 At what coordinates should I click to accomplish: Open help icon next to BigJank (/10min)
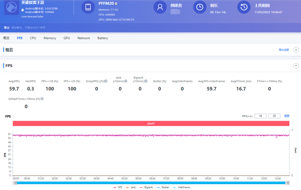tap(146, 81)
